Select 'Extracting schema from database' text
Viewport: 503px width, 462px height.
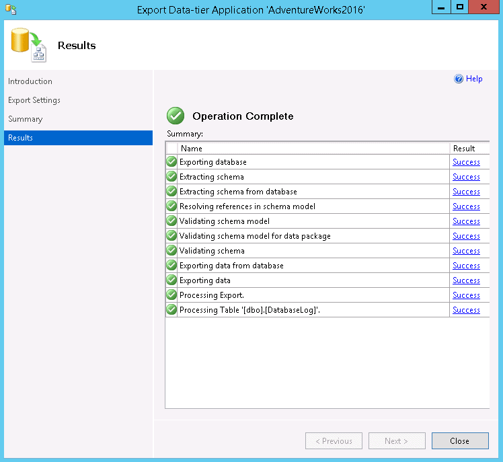(238, 192)
